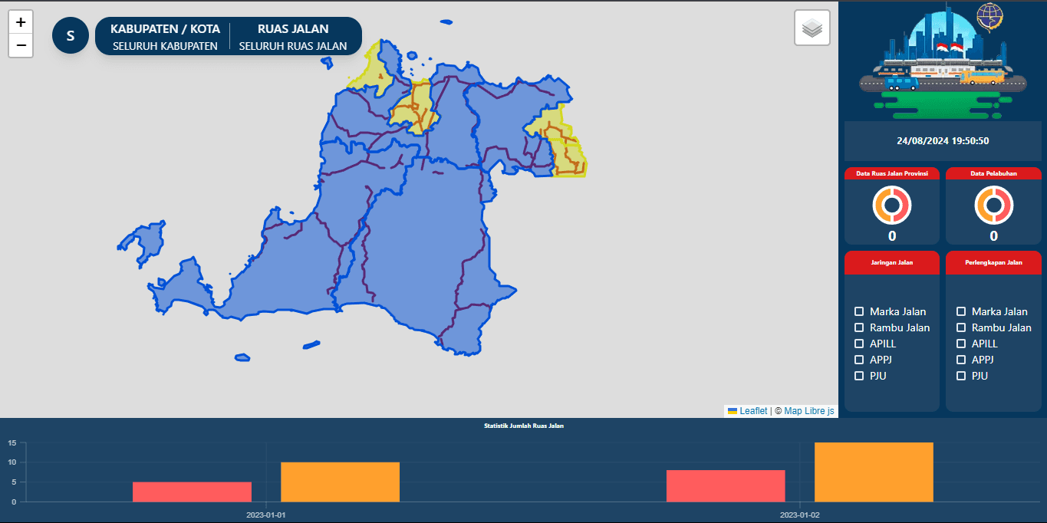Image resolution: width=1047 pixels, height=523 pixels.
Task: Enable Marka Jalan under Jaringan Jalan
Action: coord(859,311)
